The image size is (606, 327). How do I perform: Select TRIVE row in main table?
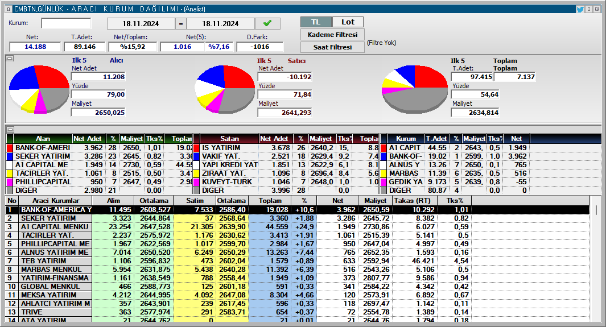coord(297,312)
